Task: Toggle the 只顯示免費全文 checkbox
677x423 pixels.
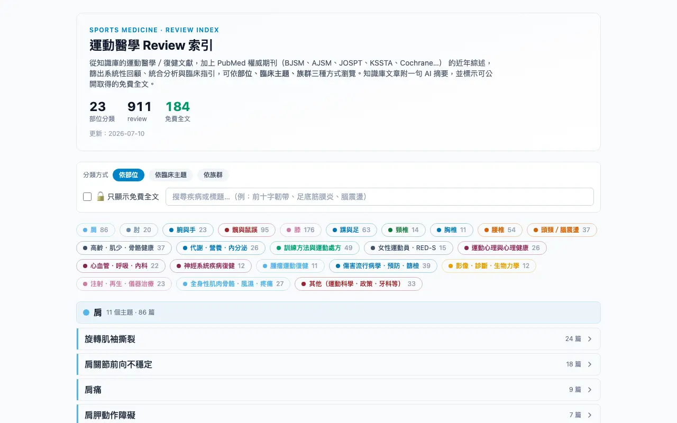Action: point(87,197)
